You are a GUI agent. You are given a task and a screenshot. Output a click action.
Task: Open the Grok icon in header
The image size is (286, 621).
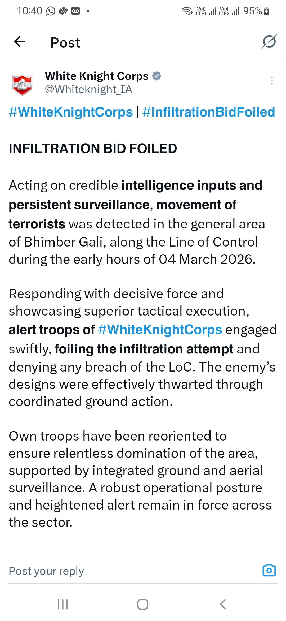click(x=269, y=42)
